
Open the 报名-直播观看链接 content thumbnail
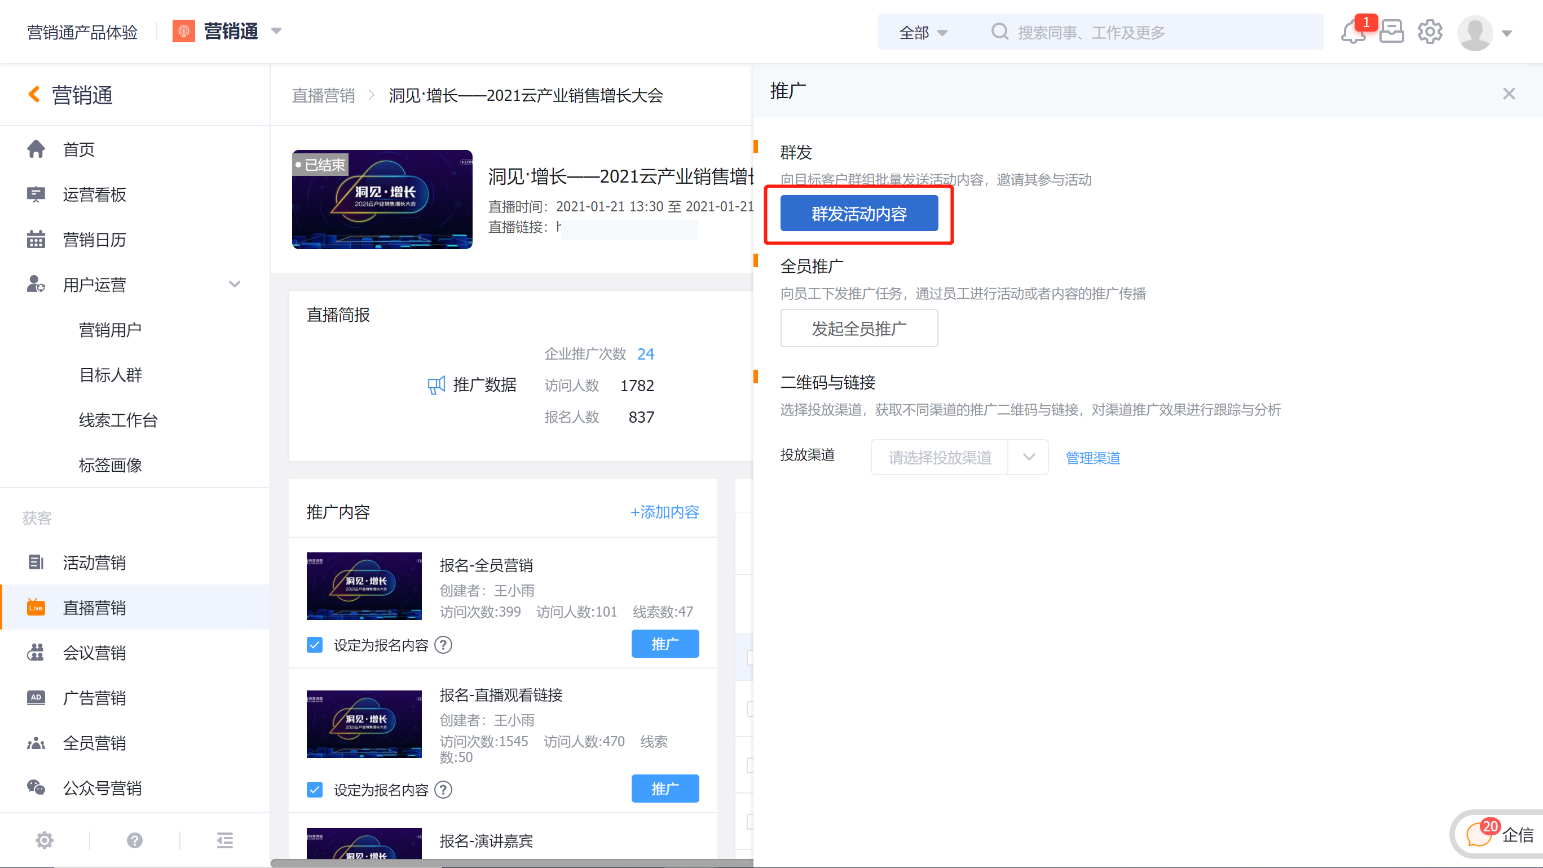(x=364, y=724)
